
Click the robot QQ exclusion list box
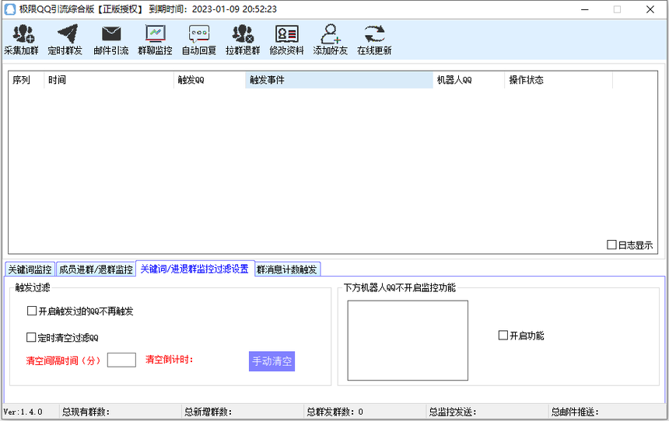click(x=408, y=340)
